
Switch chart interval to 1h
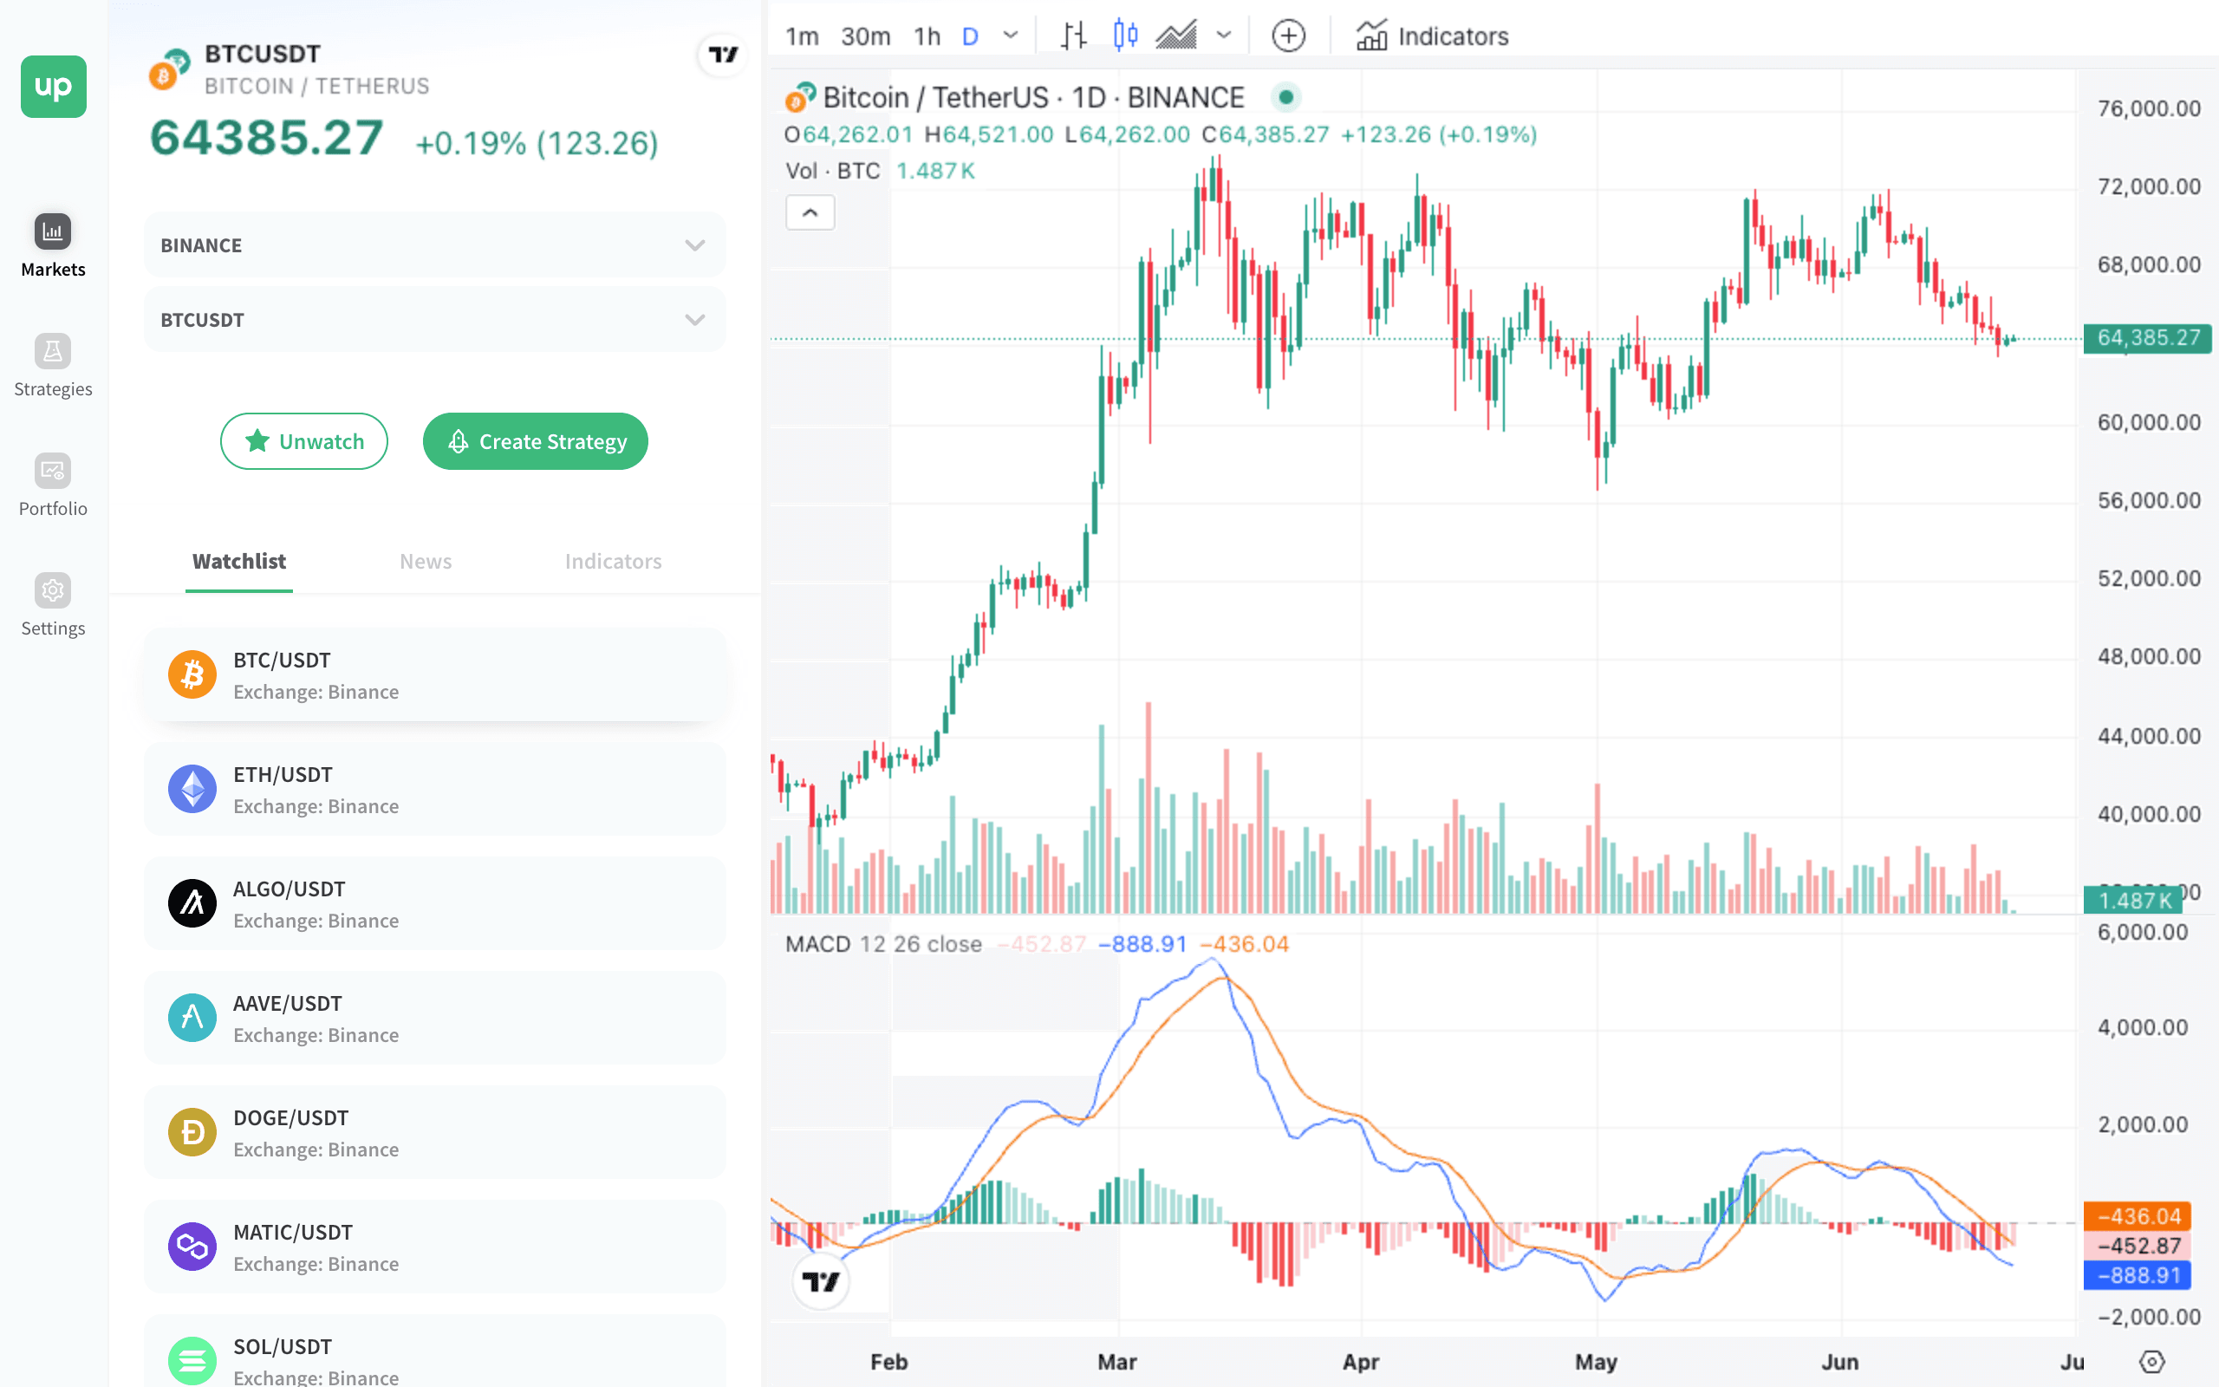927,36
